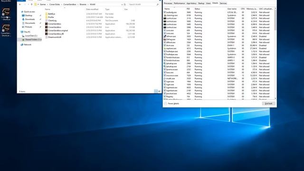Screen dimensions: 304x171
Task: Open Desktop in the navigation pane
Action: pyautogui.click(x=28, y=16)
